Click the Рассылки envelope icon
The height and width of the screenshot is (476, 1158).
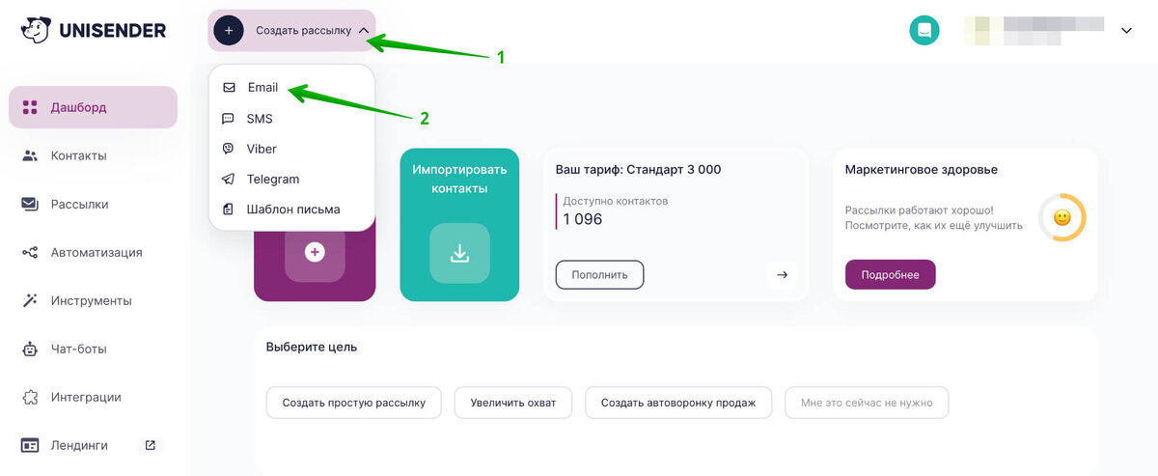(x=30, y=204)
